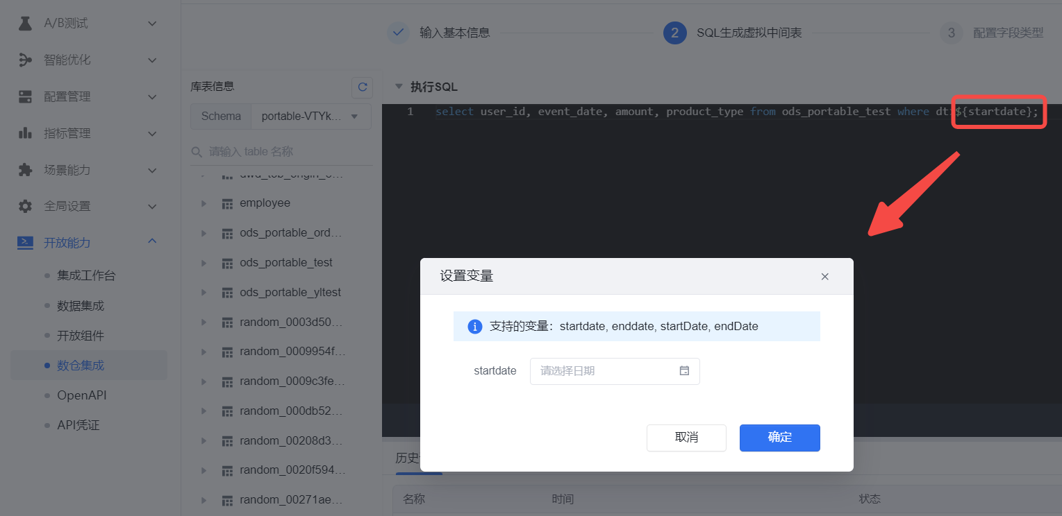The image size is (1062, 516).
Task: Click the table icon for random_0003d50
Action: [x=227, y=322]
